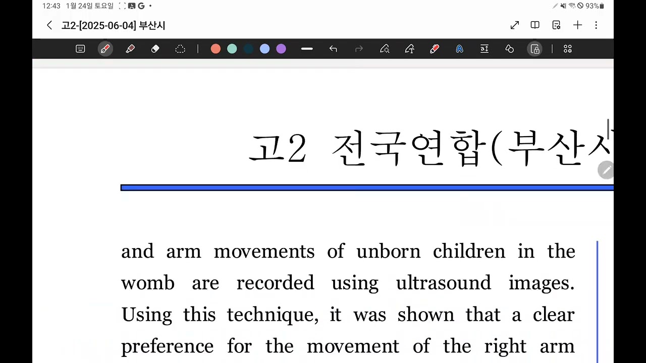Screen dimensions: 646x363
Task: Open the shapes tool
Action: click(510, 49)
